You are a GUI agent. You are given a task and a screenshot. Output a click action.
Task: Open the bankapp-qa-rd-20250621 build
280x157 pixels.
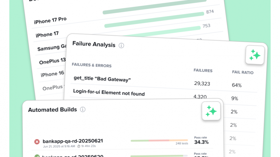pyautogui.click(x=73, y=141)
